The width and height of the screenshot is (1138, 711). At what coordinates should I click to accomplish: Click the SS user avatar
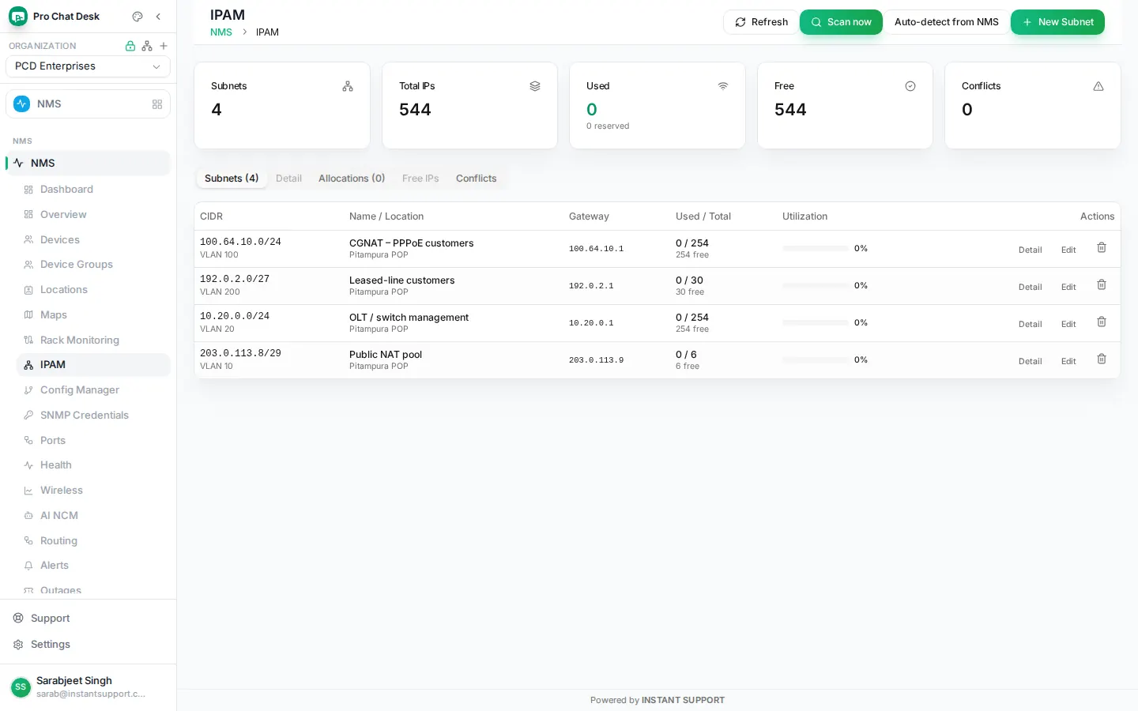(21, 687)
